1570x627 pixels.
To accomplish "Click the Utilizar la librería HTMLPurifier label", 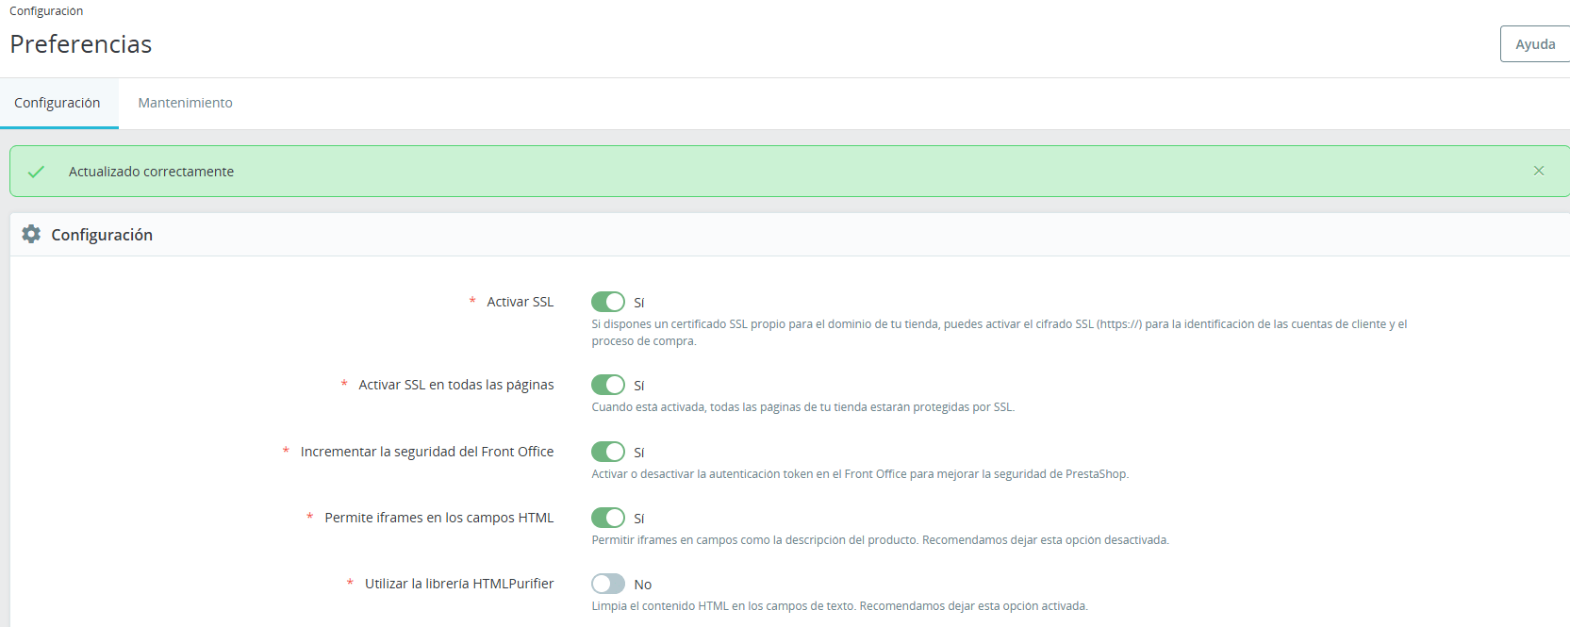I will (459, 584).
